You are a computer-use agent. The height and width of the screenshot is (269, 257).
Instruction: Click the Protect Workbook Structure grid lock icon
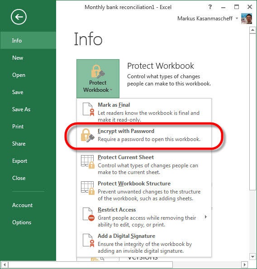pos(88,188)
